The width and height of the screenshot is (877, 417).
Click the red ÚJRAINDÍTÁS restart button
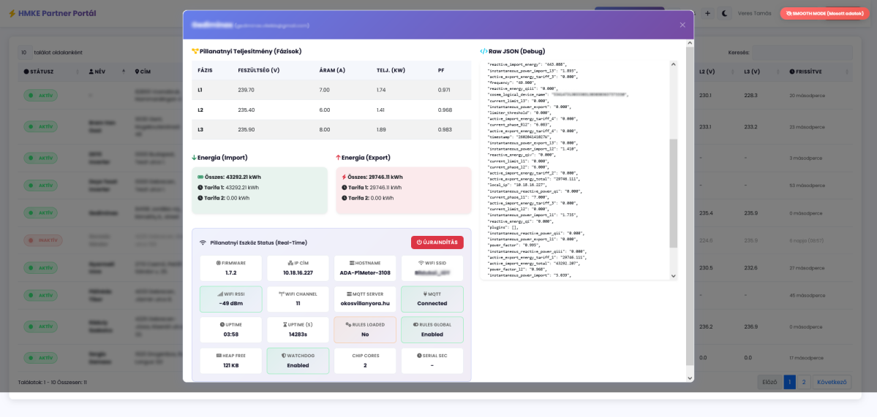[437, 242]
